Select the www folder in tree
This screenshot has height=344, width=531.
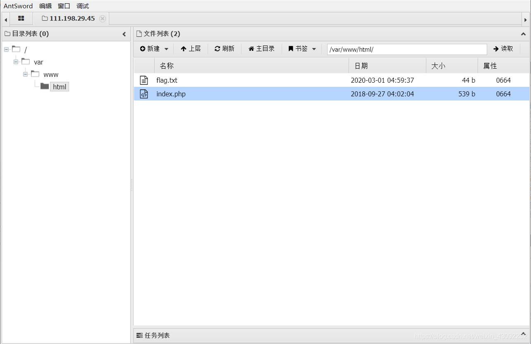click(x=51, y=74)
